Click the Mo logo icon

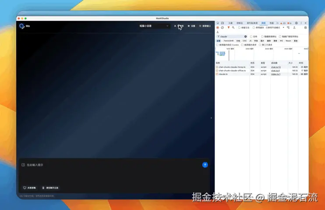point(22,26)
